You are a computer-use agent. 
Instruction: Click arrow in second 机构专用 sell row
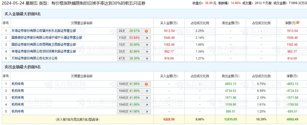coord(147,91)
